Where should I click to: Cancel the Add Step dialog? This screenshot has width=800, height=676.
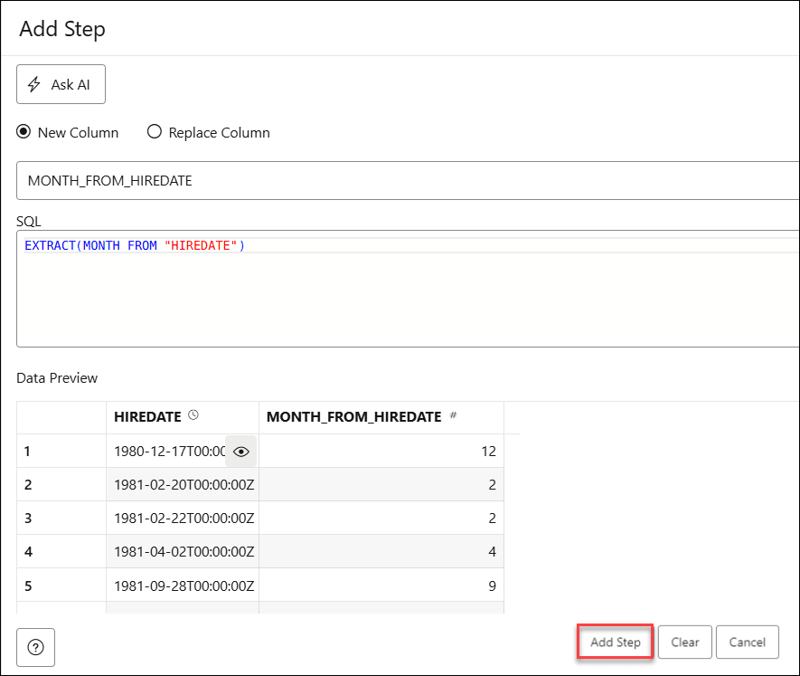tap(747, 643)
